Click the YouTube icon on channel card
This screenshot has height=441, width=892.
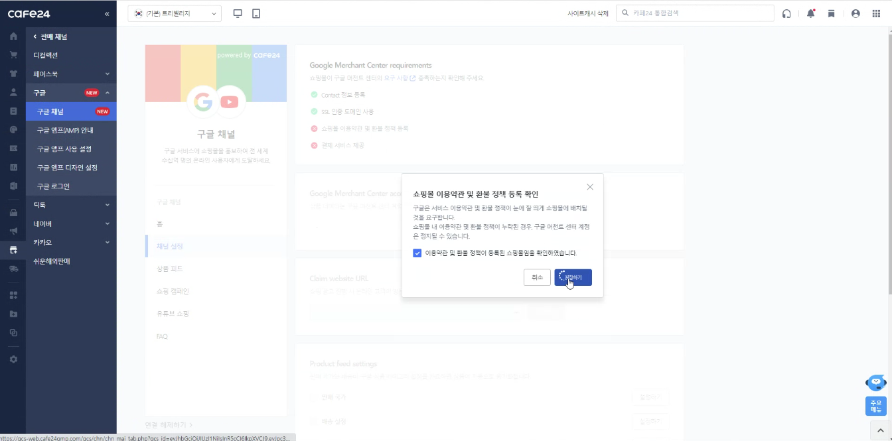pos(229,101)
